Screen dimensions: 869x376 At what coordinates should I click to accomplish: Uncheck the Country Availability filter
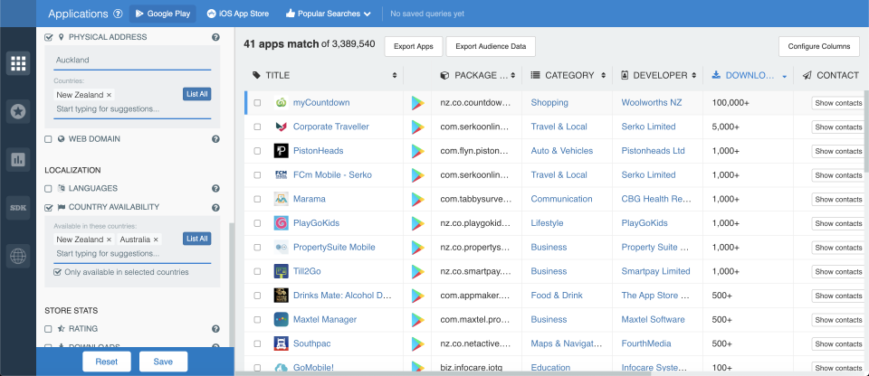[x=48, y=208]
